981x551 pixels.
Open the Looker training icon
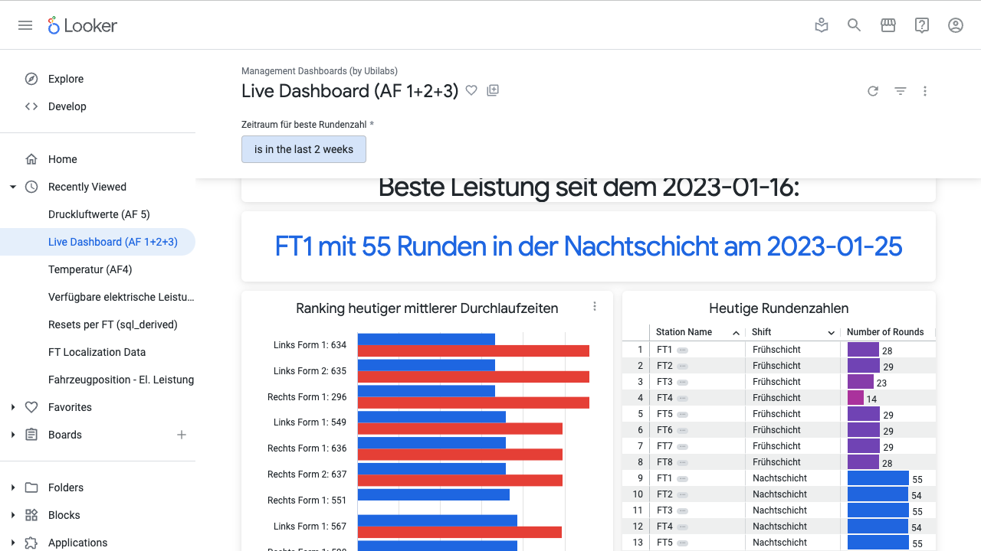pos(822,25)
